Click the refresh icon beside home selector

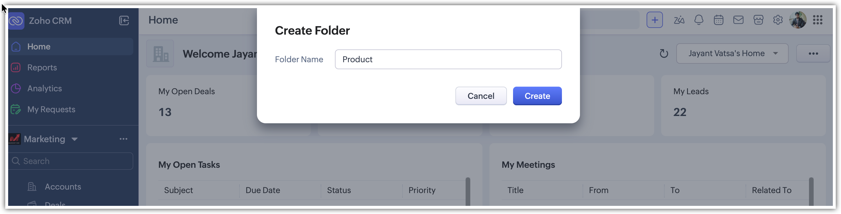coord(664,53)
